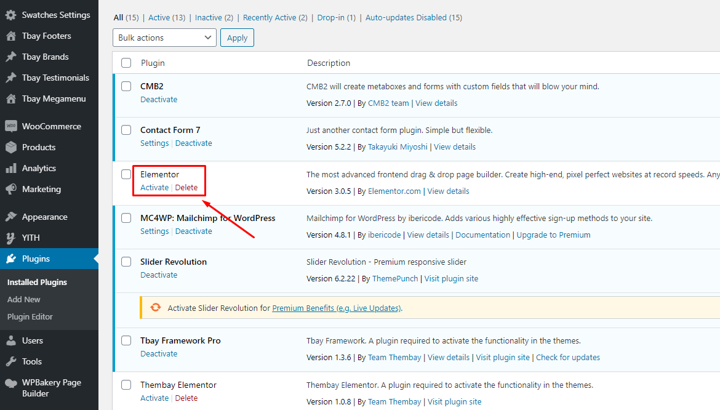
Task: Show Auto-updates Disabled plugins
Action: [x=414, y=17]
